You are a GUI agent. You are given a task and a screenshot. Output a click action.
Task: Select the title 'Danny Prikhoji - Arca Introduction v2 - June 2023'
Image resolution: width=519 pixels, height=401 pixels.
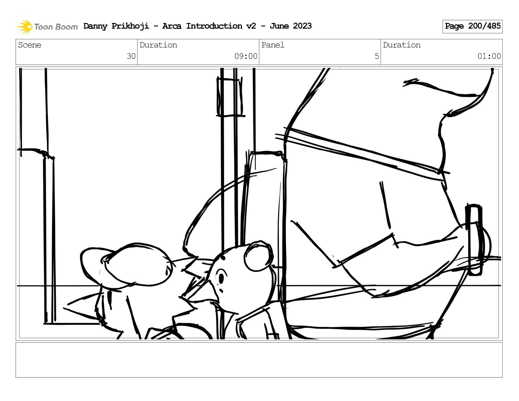(x=198, y=26)
